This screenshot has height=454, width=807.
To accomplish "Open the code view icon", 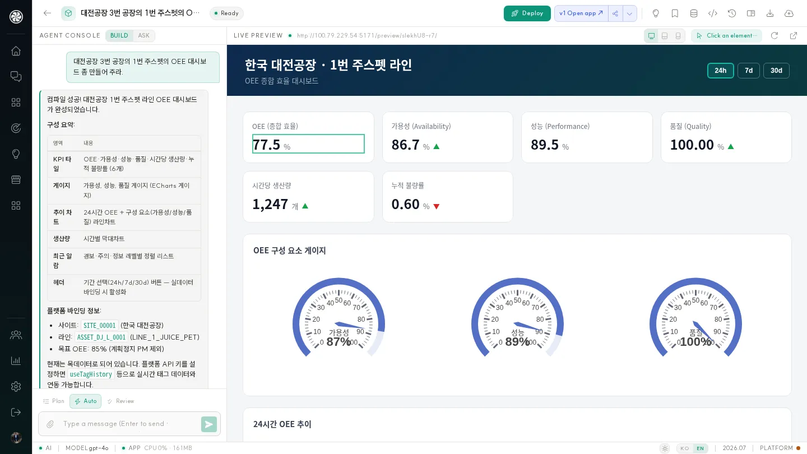I will coord(713,13).
